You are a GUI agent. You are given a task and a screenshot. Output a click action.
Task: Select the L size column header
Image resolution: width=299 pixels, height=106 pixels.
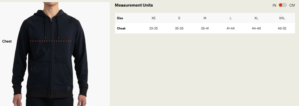231,18
